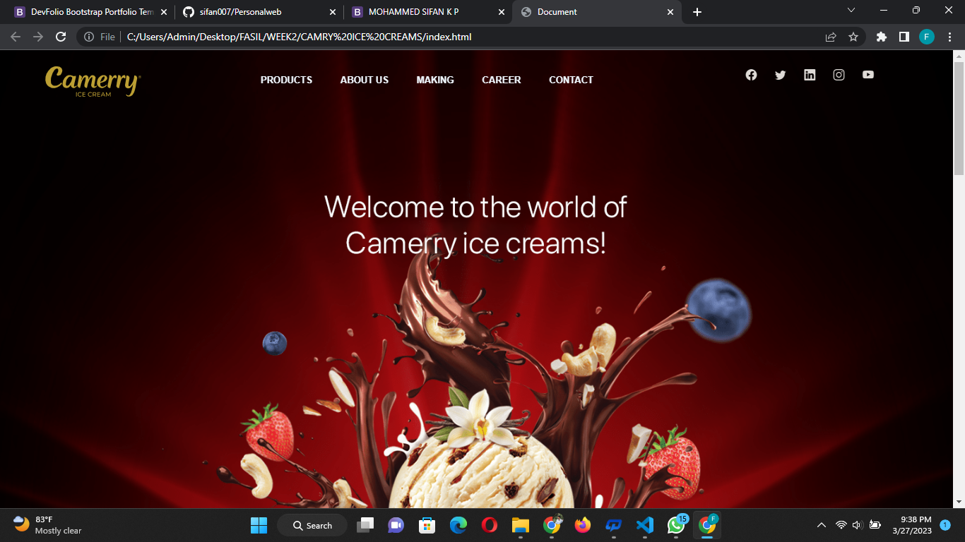Expand the tab search chevron
This screenshot has width=965, height=542.
[851, 11]
